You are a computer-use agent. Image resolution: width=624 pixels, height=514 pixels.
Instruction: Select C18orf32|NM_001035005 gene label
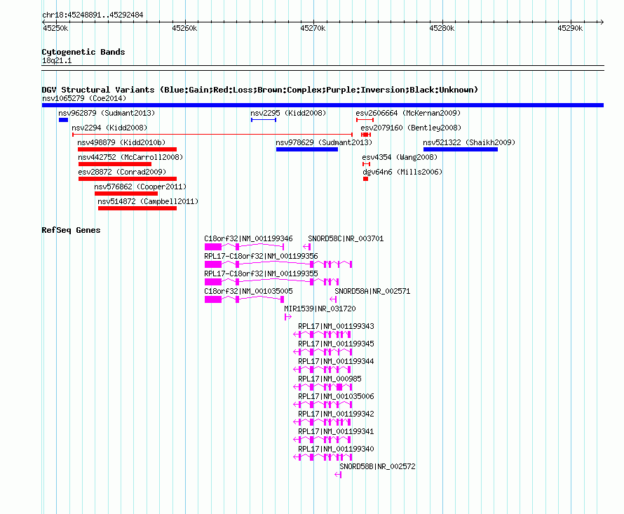pos(248,291)
